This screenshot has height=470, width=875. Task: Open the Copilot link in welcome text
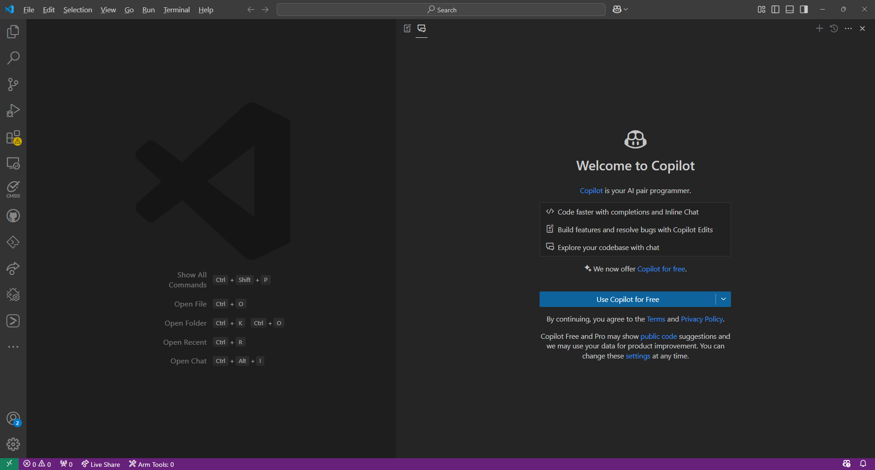point(591,190)
